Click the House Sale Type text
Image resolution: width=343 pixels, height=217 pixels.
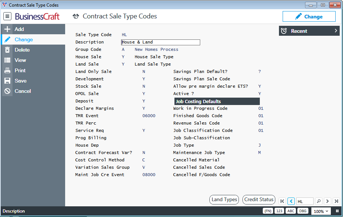tap(154, 57)
